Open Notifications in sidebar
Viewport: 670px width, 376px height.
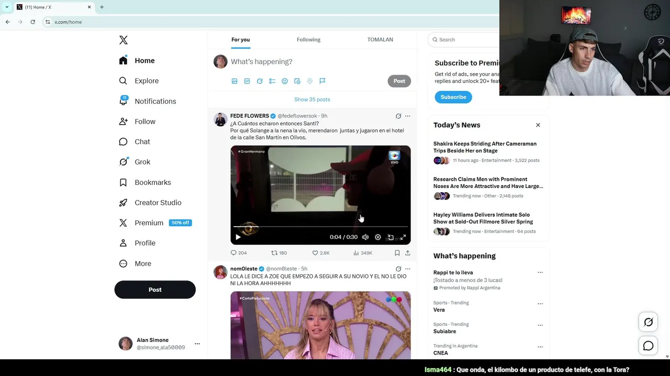tap(148, 101)
